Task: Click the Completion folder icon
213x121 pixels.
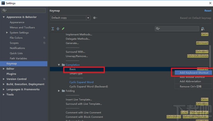Action: point(63,65)
